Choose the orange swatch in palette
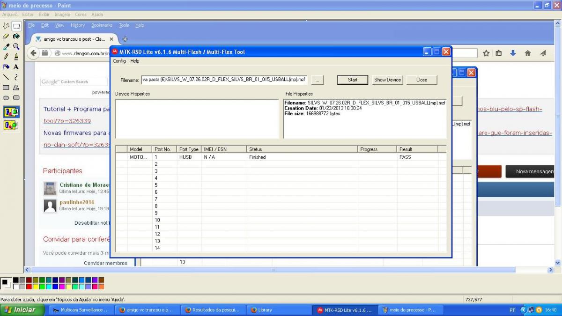 [101, 287]
